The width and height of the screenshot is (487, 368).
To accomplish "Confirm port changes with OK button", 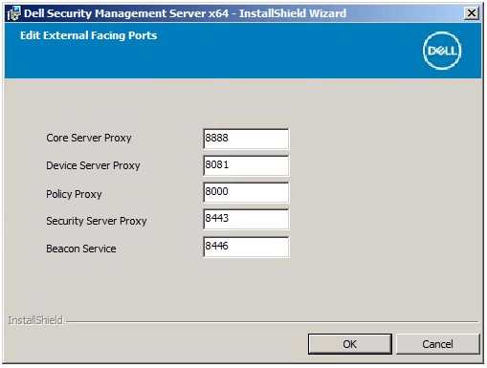I will pyautogui.click(x=350, y=344).
